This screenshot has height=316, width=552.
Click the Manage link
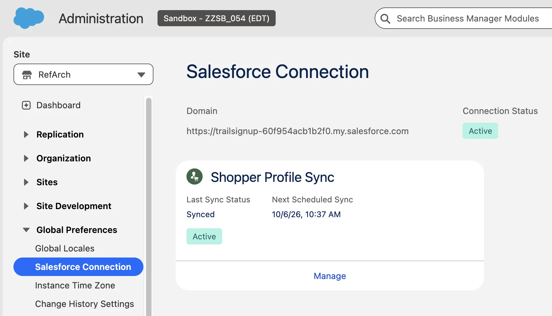pos(330,276)
